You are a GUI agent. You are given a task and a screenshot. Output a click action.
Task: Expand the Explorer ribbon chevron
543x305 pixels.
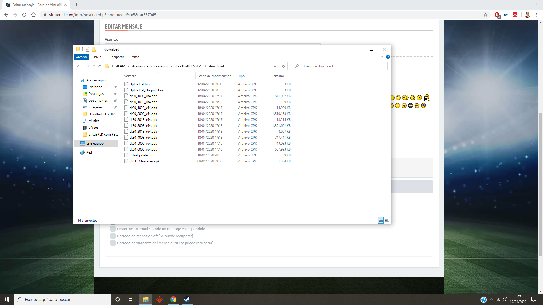coord(382,57)
